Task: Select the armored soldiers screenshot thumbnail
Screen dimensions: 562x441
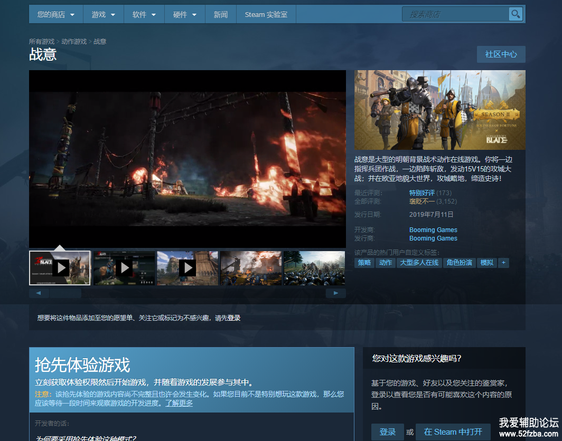Action: 314,268
